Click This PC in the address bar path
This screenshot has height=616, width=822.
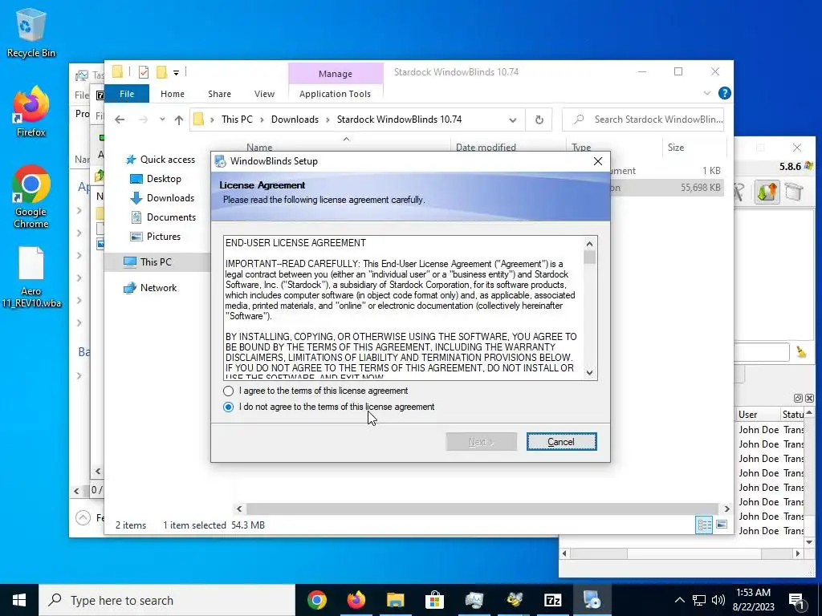(x=237, y=120)
